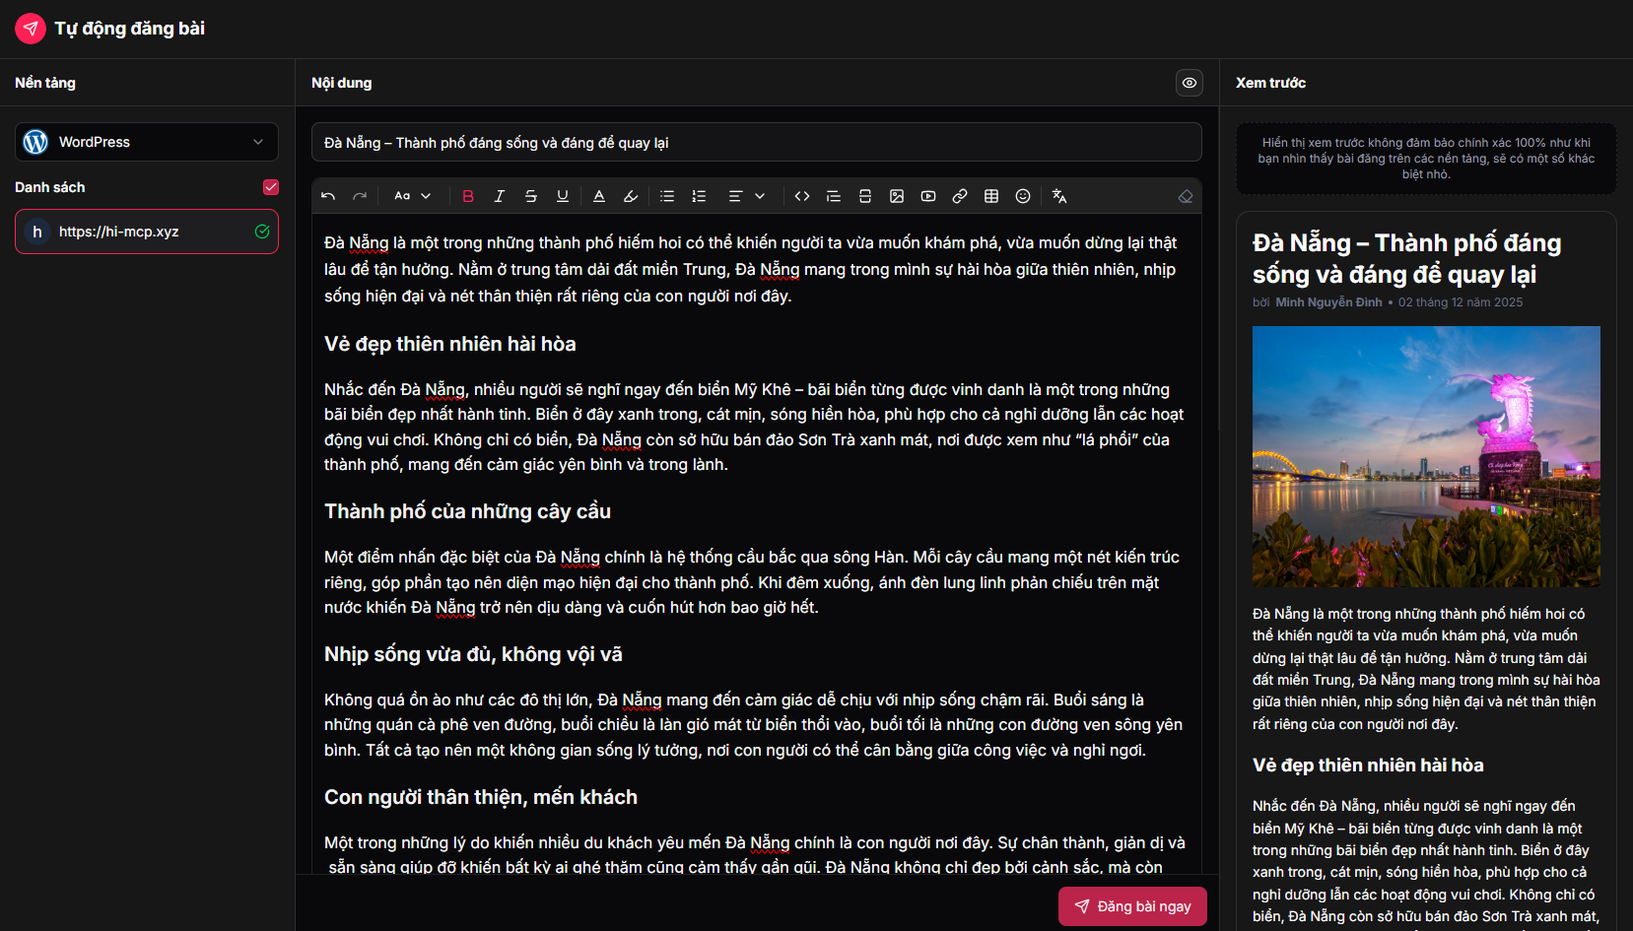Open the text alignment dropdown
The width and height of the screenshot is (1633, 931).
pos(746,196)
